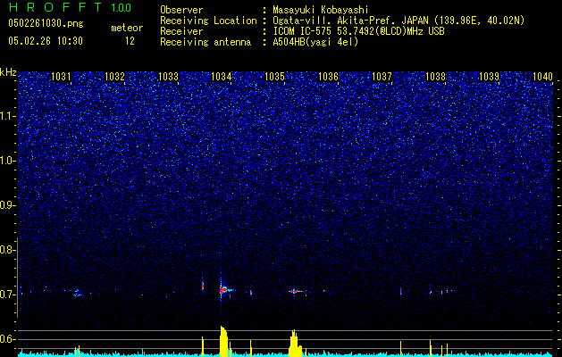
Task: Click the 0.7 kHz axis label
Action: [x=7, y=295]
